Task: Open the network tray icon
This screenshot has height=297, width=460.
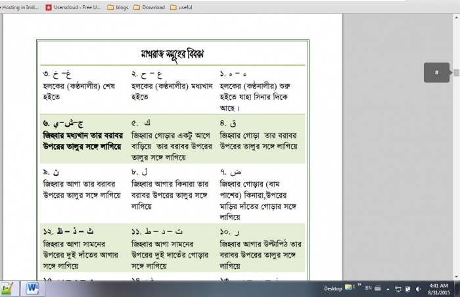Action: 398,289
